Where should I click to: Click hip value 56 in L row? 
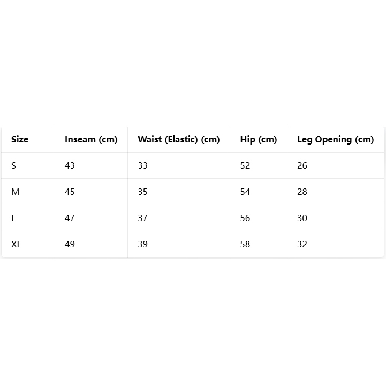coord(245,218)
